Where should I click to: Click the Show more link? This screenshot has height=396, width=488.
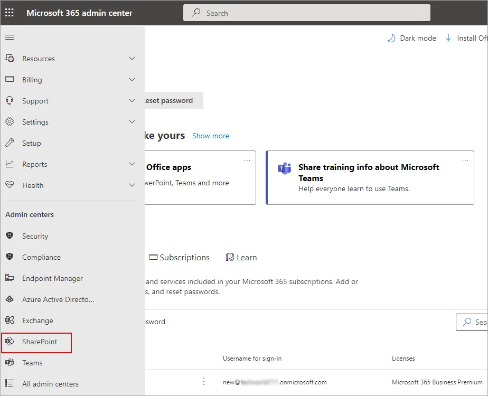click(210, 136)
